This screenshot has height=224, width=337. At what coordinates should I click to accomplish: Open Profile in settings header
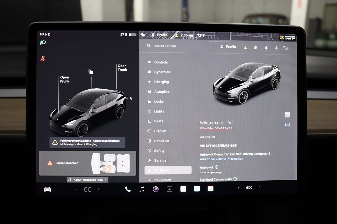pyautogui.click(x=228, y=47)
